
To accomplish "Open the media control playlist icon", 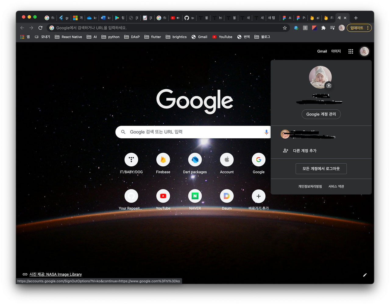I will click(332, 28).
